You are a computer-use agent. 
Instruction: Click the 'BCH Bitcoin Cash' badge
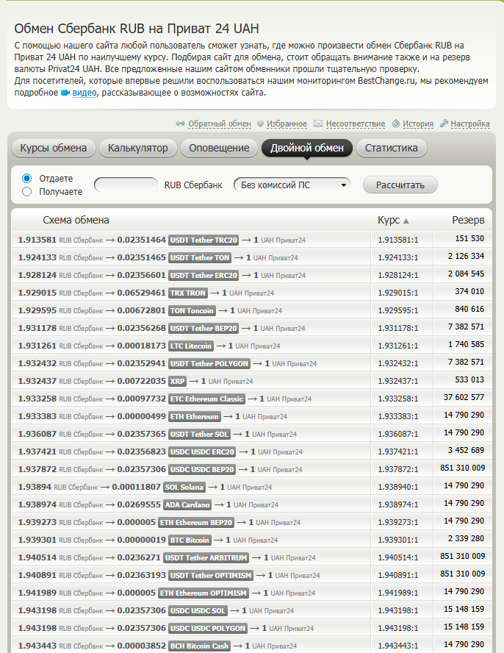(199, 646)
